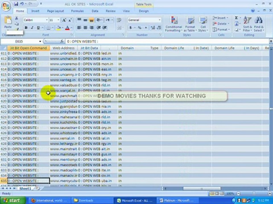
Task: Open the Table Tools Design tab
Action: click(x=144, y=11)
